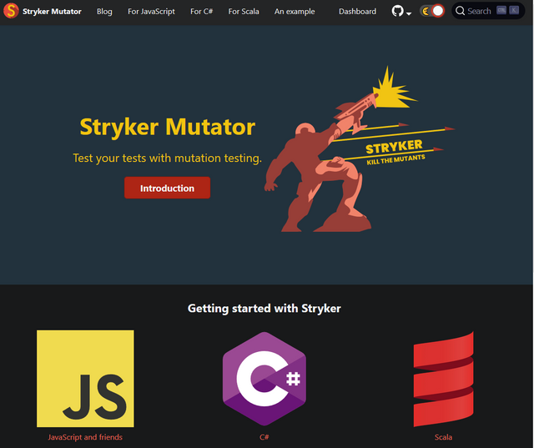Screen dimensions: 534x448
Task: Click the search magnifier icon
Action: 460,11
